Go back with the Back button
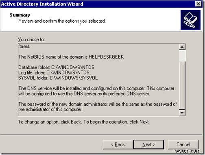The width and height of the screenshot is (205, 155). tap(118, 144)
